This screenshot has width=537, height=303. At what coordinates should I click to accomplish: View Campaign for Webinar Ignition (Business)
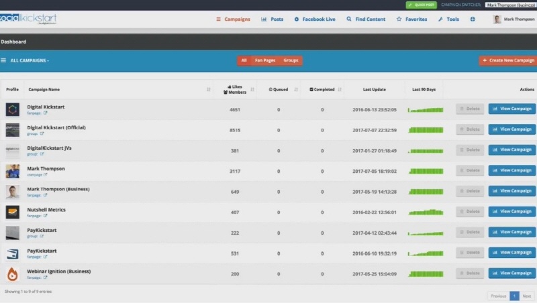512,273
